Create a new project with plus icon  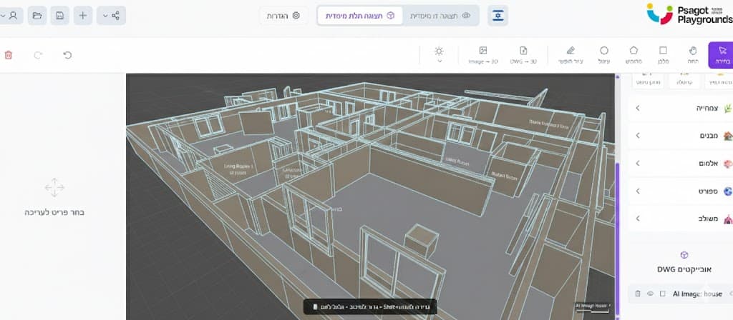(83, 16)
